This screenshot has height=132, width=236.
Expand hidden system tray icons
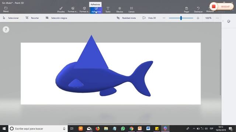194,129
